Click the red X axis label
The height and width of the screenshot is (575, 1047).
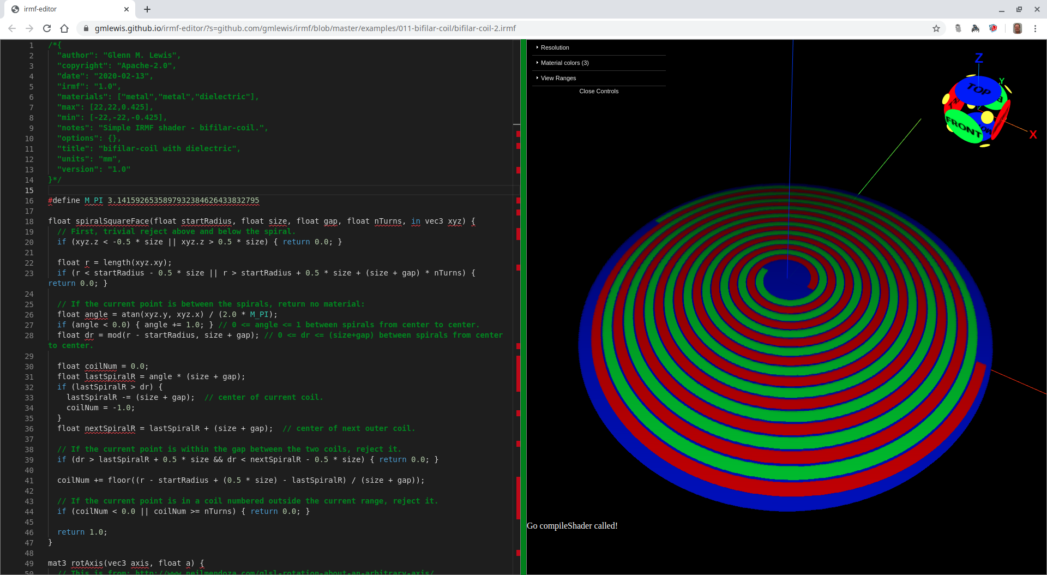1032,135
